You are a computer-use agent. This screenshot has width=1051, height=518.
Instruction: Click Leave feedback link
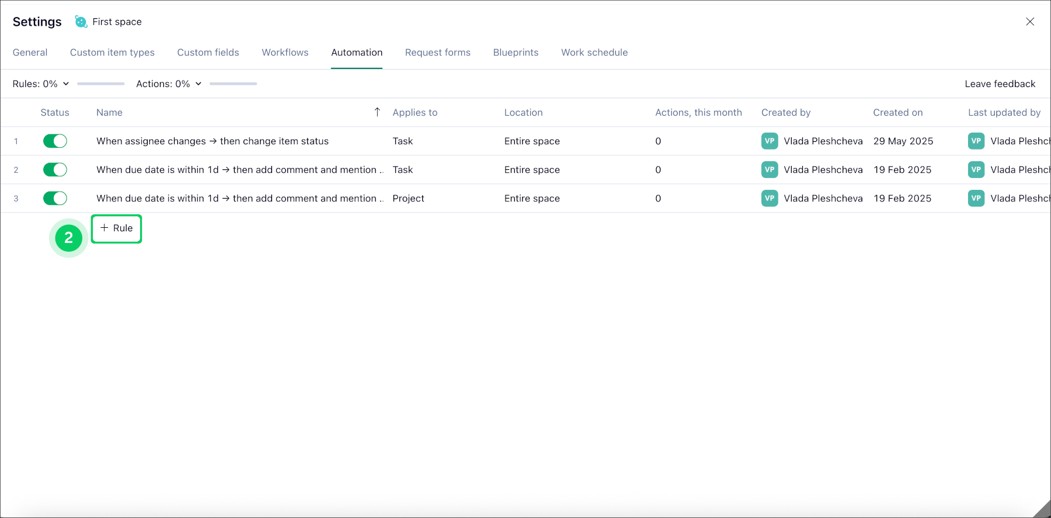(1000, 84)
